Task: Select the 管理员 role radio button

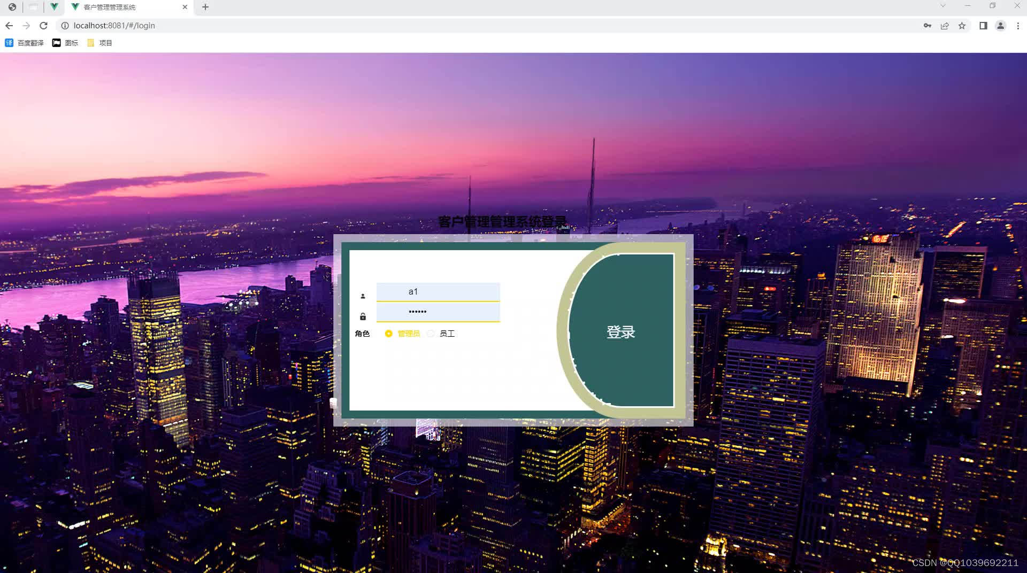Action: (389, 334)
